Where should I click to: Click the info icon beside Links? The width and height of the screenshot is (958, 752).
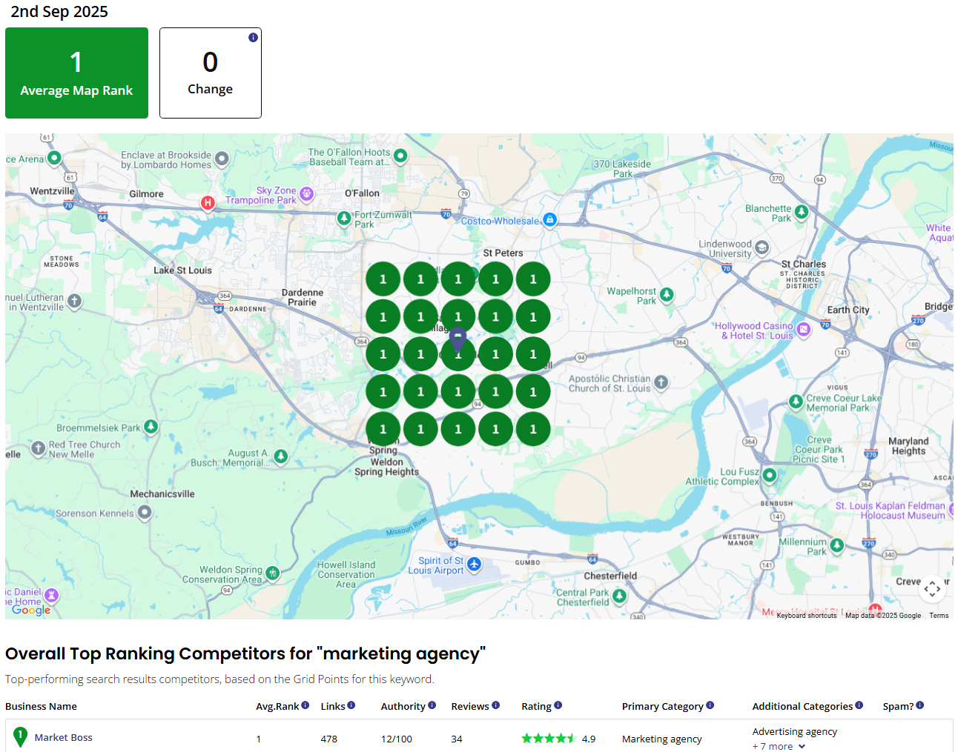point(352,705)
